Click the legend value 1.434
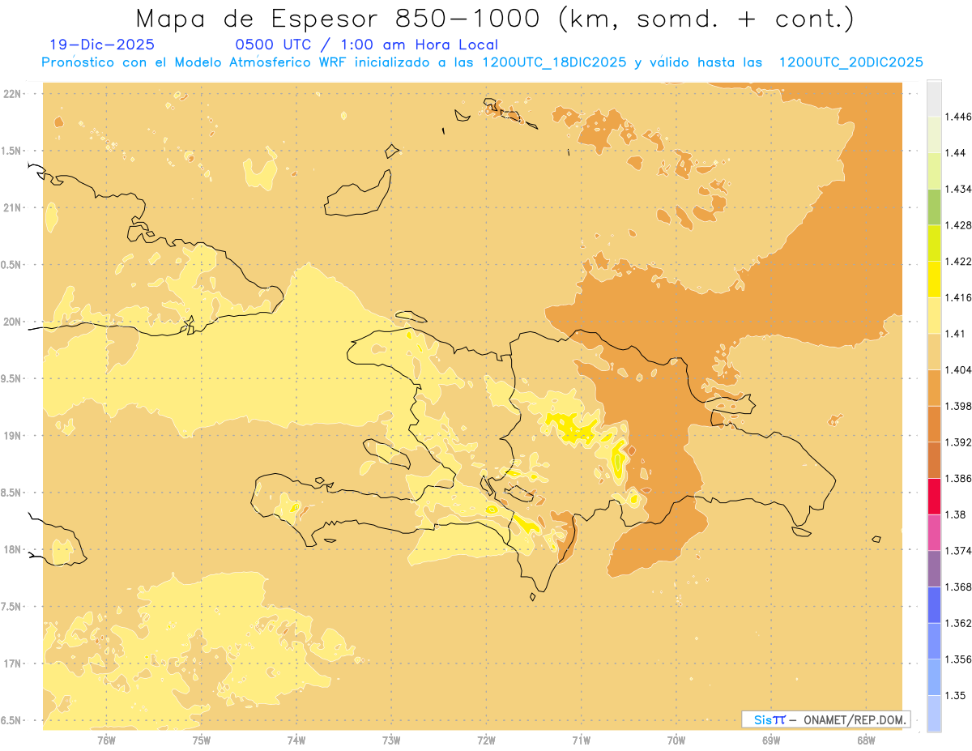Image resolution: width=972 pixels, height=751 pixels. click(958, 190)
